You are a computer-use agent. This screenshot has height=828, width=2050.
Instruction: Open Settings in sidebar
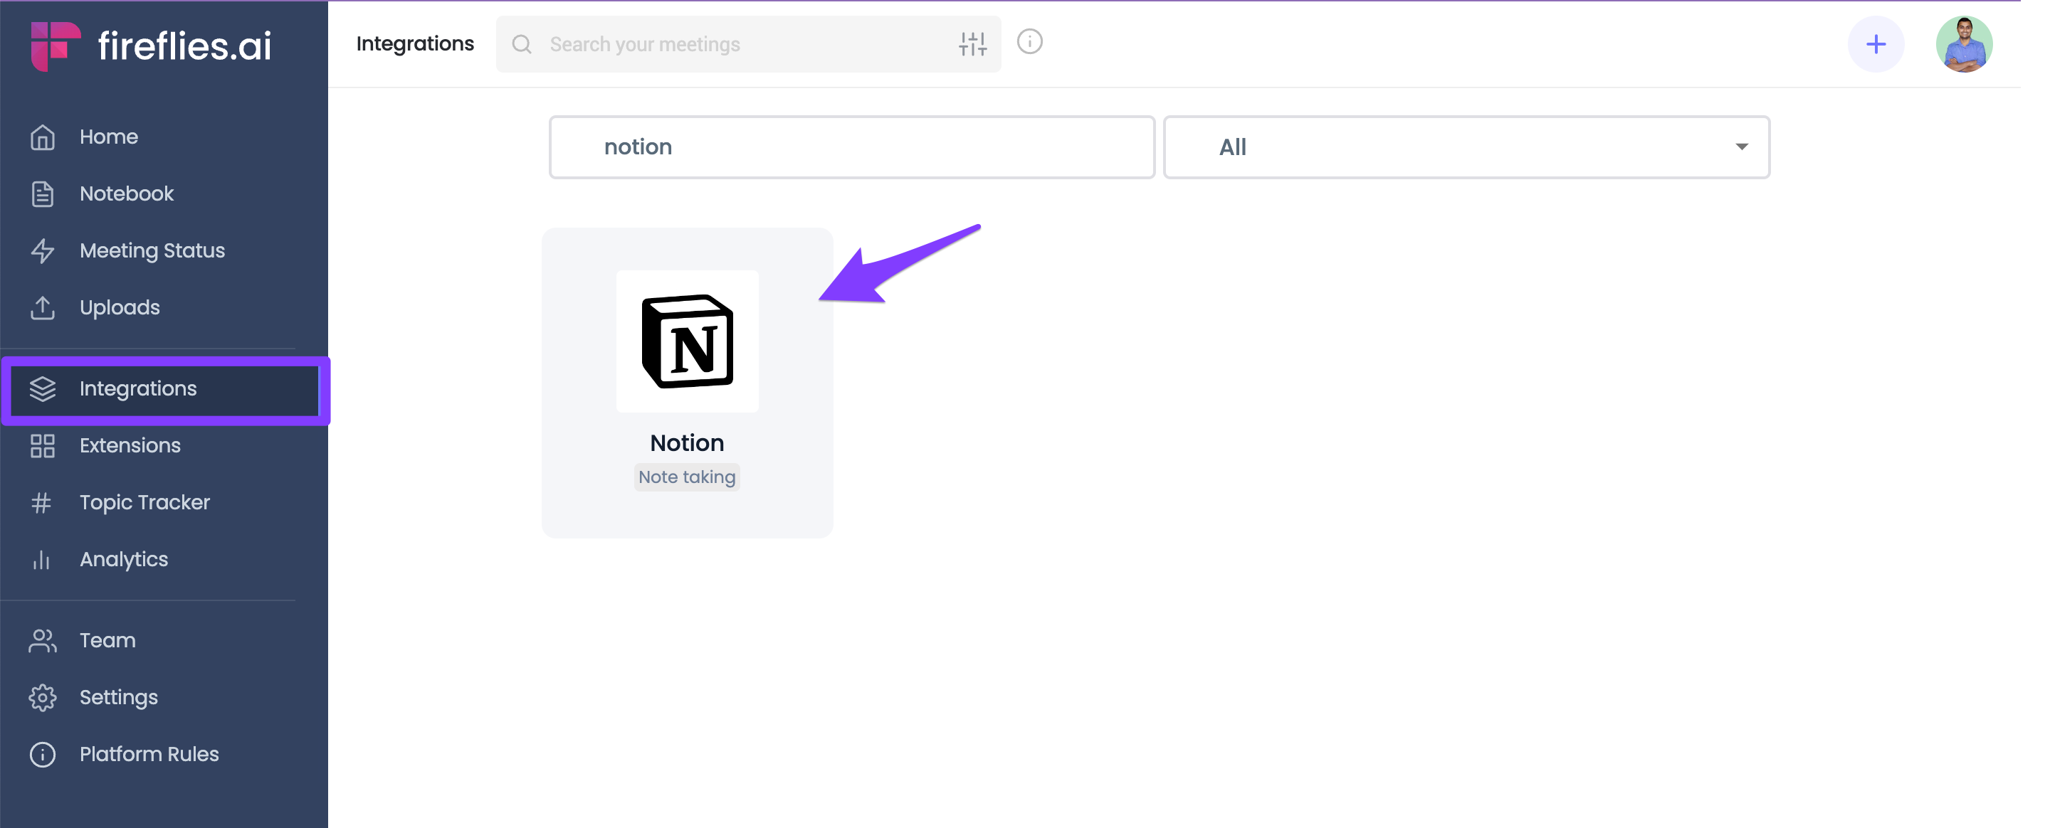coord(164,698)
